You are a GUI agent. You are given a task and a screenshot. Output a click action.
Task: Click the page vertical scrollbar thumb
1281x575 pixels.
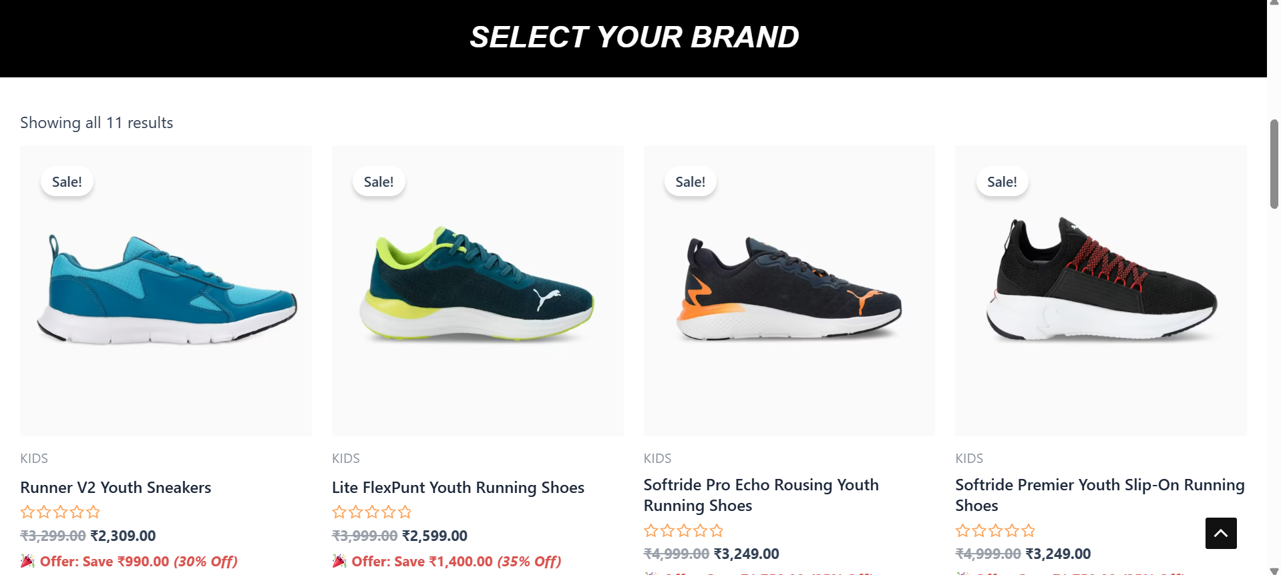pos(1274,164)
